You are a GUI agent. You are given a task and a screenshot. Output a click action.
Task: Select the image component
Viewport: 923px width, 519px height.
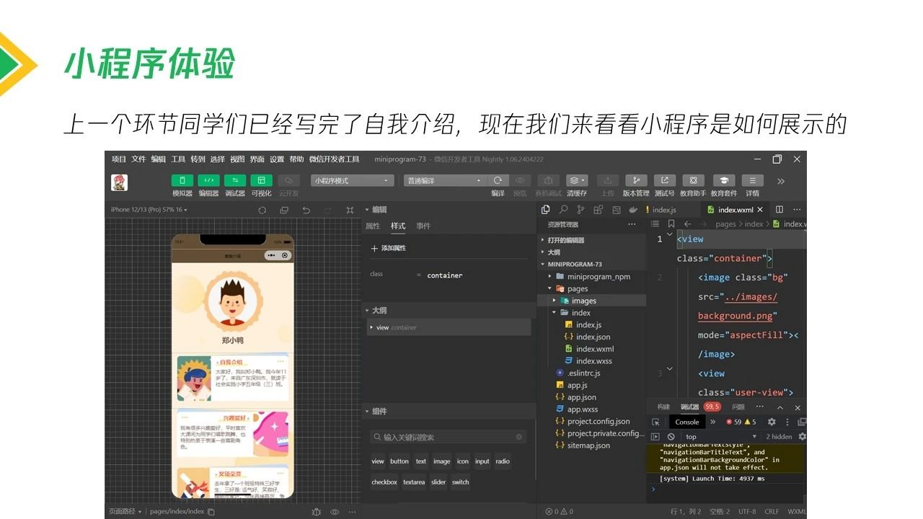442,461
